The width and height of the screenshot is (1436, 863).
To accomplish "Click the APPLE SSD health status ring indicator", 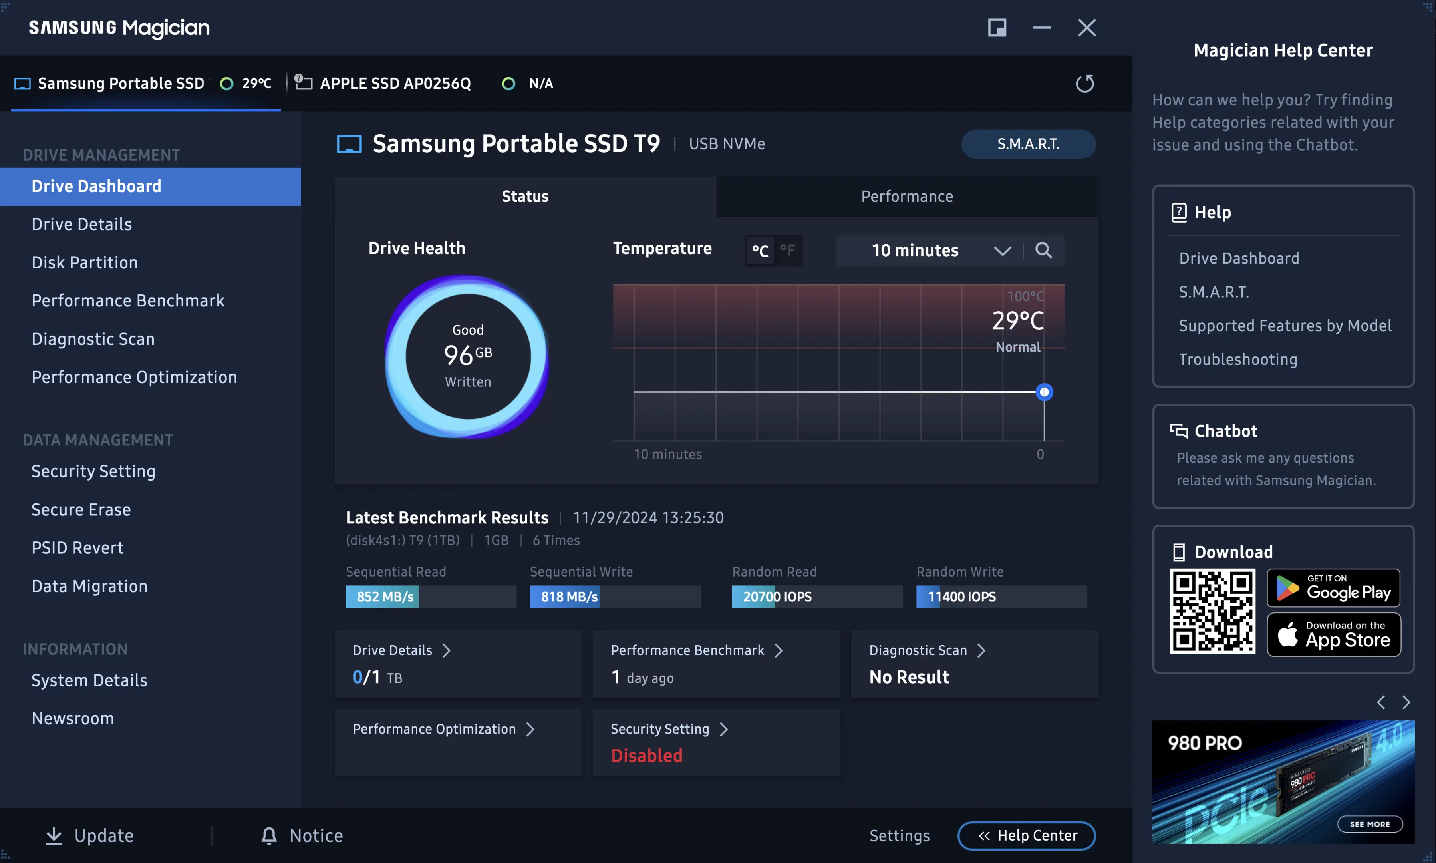I will (x=508, y=84).
